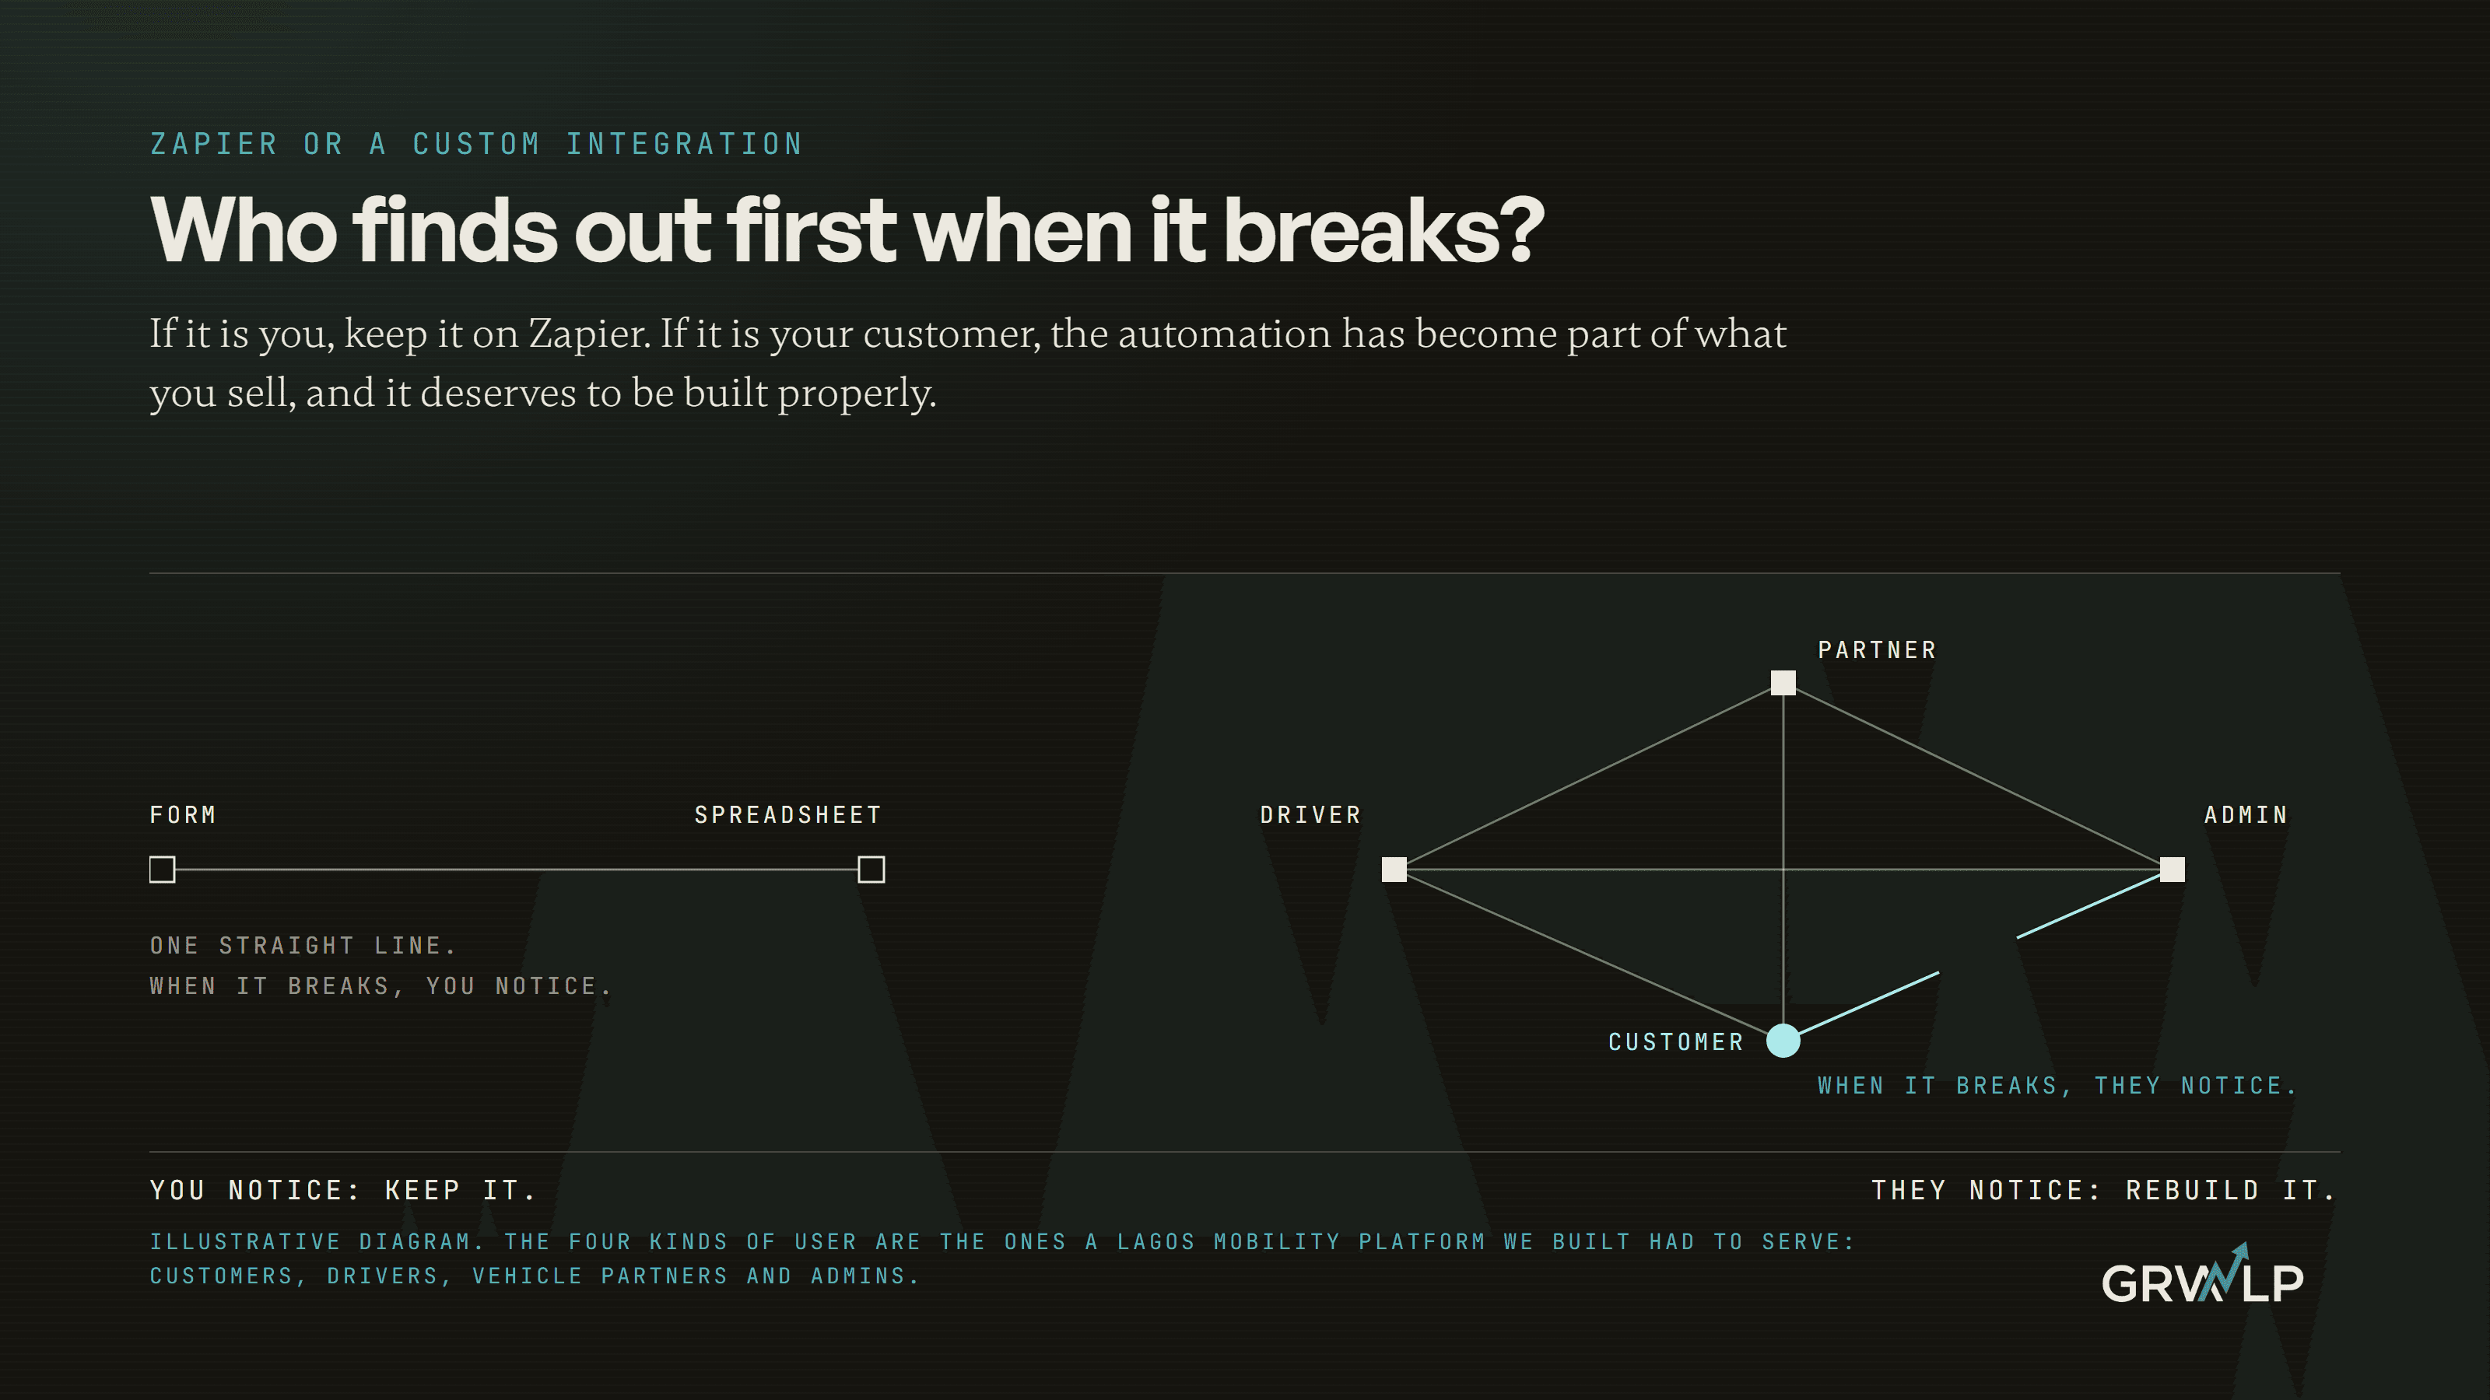2490x1400 pixels.
Task: Click 'When it breaks, they notice.' caption
Action: click(2057, 1085)
